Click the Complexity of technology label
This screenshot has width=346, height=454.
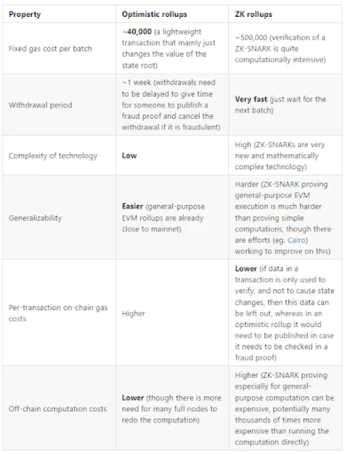pyautogui.click(x=52, y=155)
